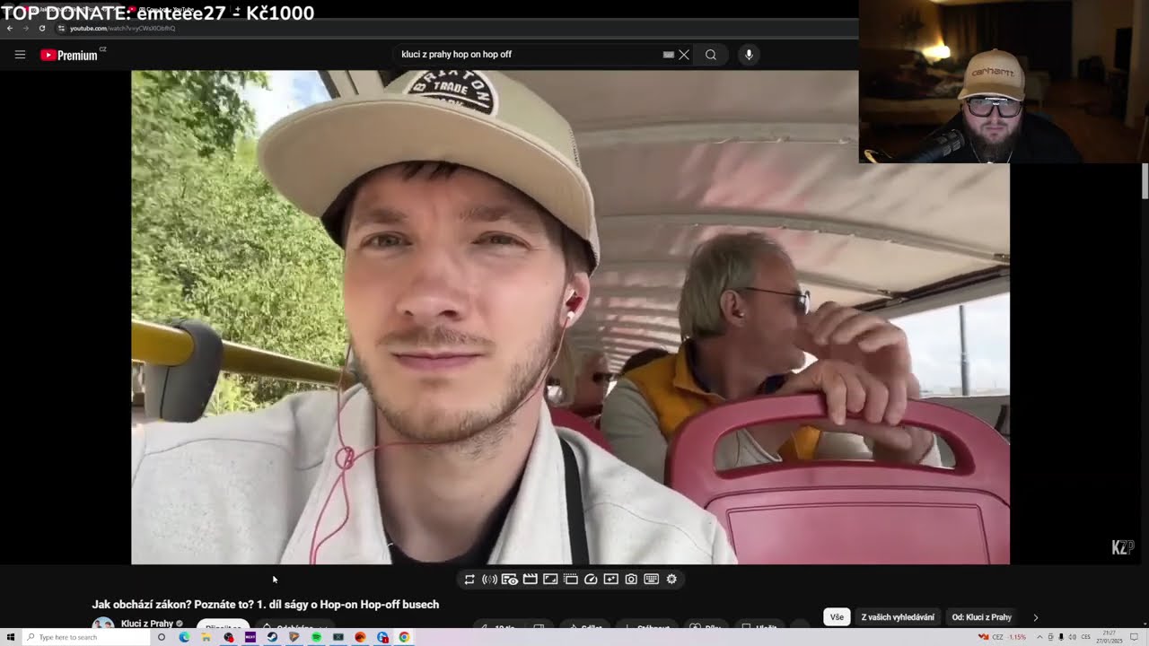Click the main video player frame
The image size is (1149, 646).
point(570,318)
